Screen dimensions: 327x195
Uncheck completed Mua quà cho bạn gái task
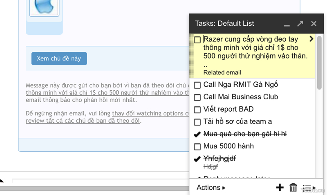(197, 134)
